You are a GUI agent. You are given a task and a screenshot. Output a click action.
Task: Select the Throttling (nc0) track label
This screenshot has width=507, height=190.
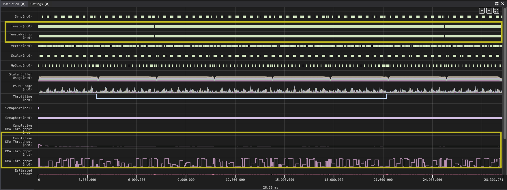tap(22, 98)
